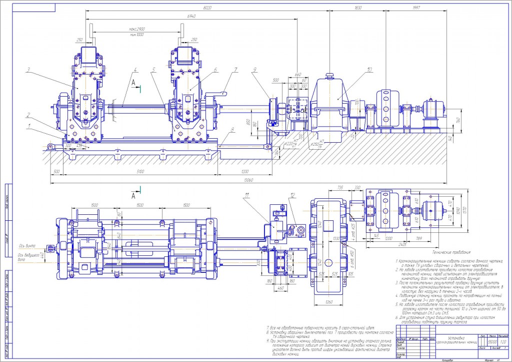Select the 1370 vertical dimension

465,210
